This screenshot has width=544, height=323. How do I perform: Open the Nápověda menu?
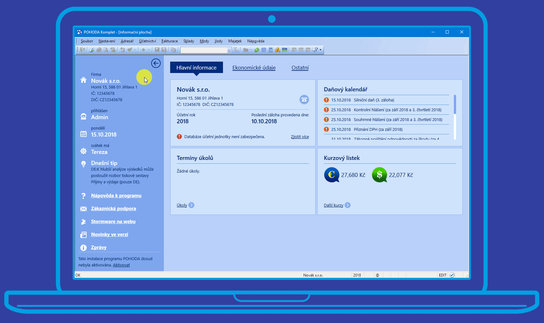[x=256, y=41]
